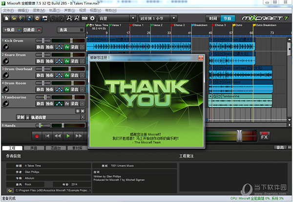Toggle the automation lane lock icon

pyautogui.click(x=27, y=117)
